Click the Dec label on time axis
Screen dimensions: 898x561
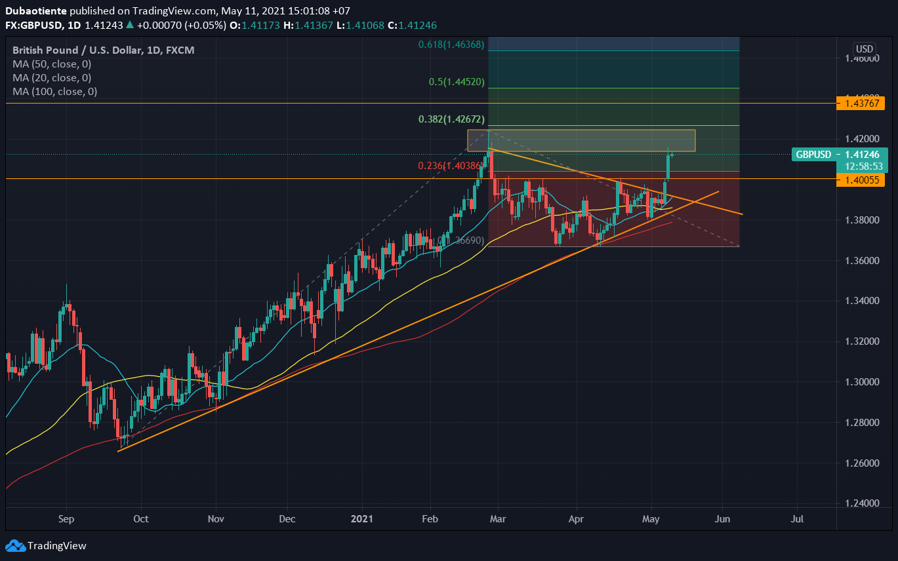287,519
